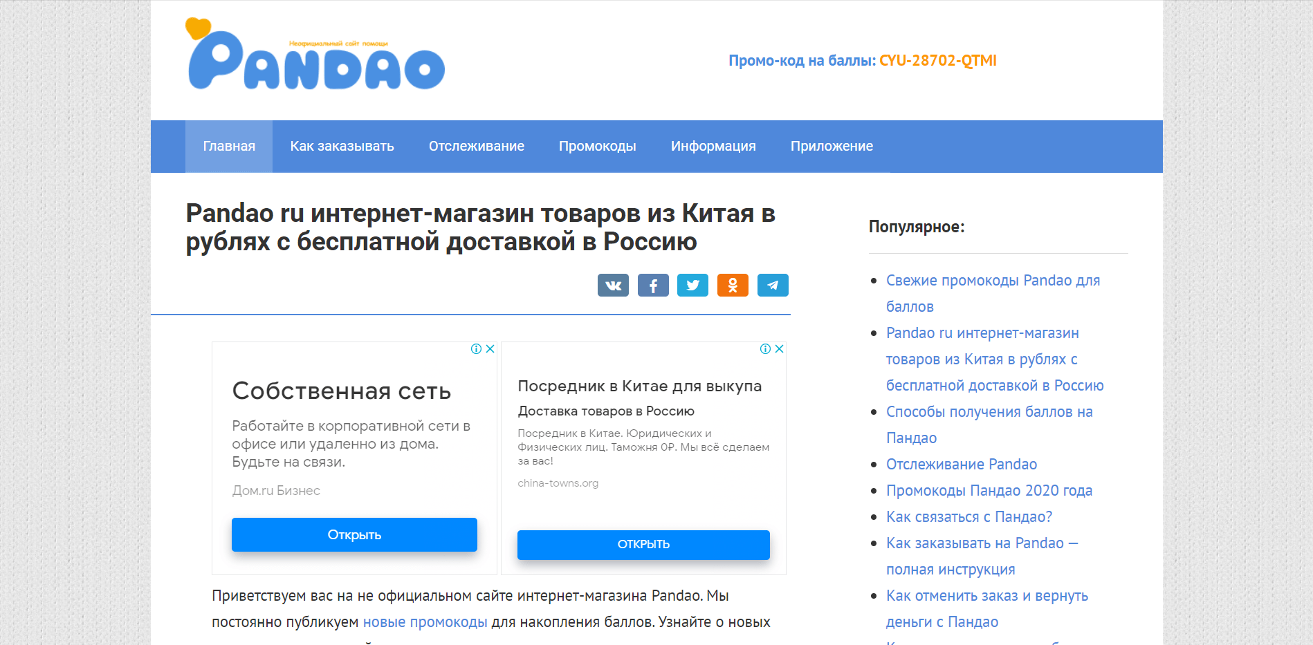The height and width of the screenshot is (645, 1313).
Task: Share page via VK icon
Action: click(613, 285)
